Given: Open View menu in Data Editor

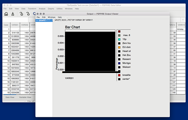Looking at the screenshot, I should pos(17,9).
